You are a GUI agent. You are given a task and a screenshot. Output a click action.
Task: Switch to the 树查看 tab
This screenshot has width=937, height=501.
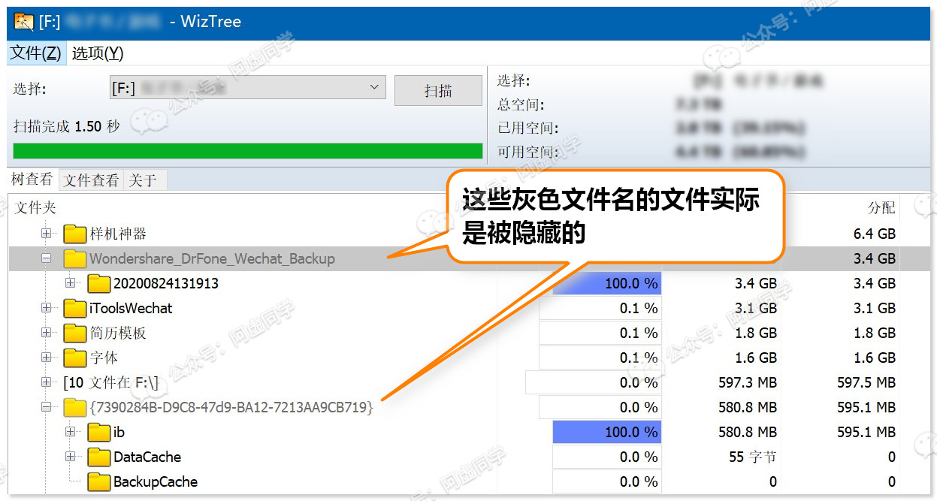point(32,180)
